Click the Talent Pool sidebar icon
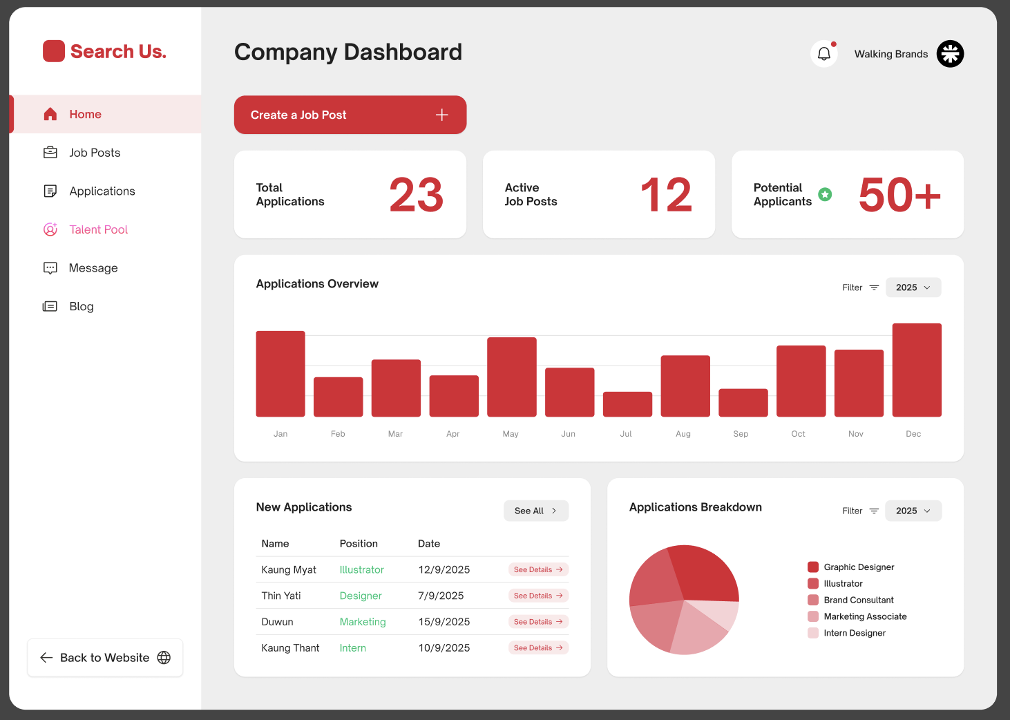Image resolution: width=1010 pixels, height=720 pixels. click(x=50, y=229)
